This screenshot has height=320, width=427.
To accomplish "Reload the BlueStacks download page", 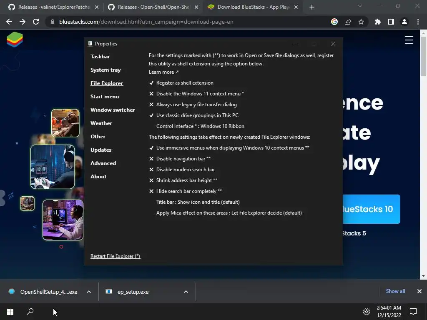I will pos(36,22).
